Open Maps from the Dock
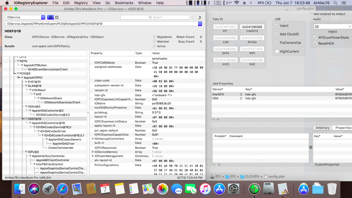Screen dimensions: 352x198 pos(148,189)
